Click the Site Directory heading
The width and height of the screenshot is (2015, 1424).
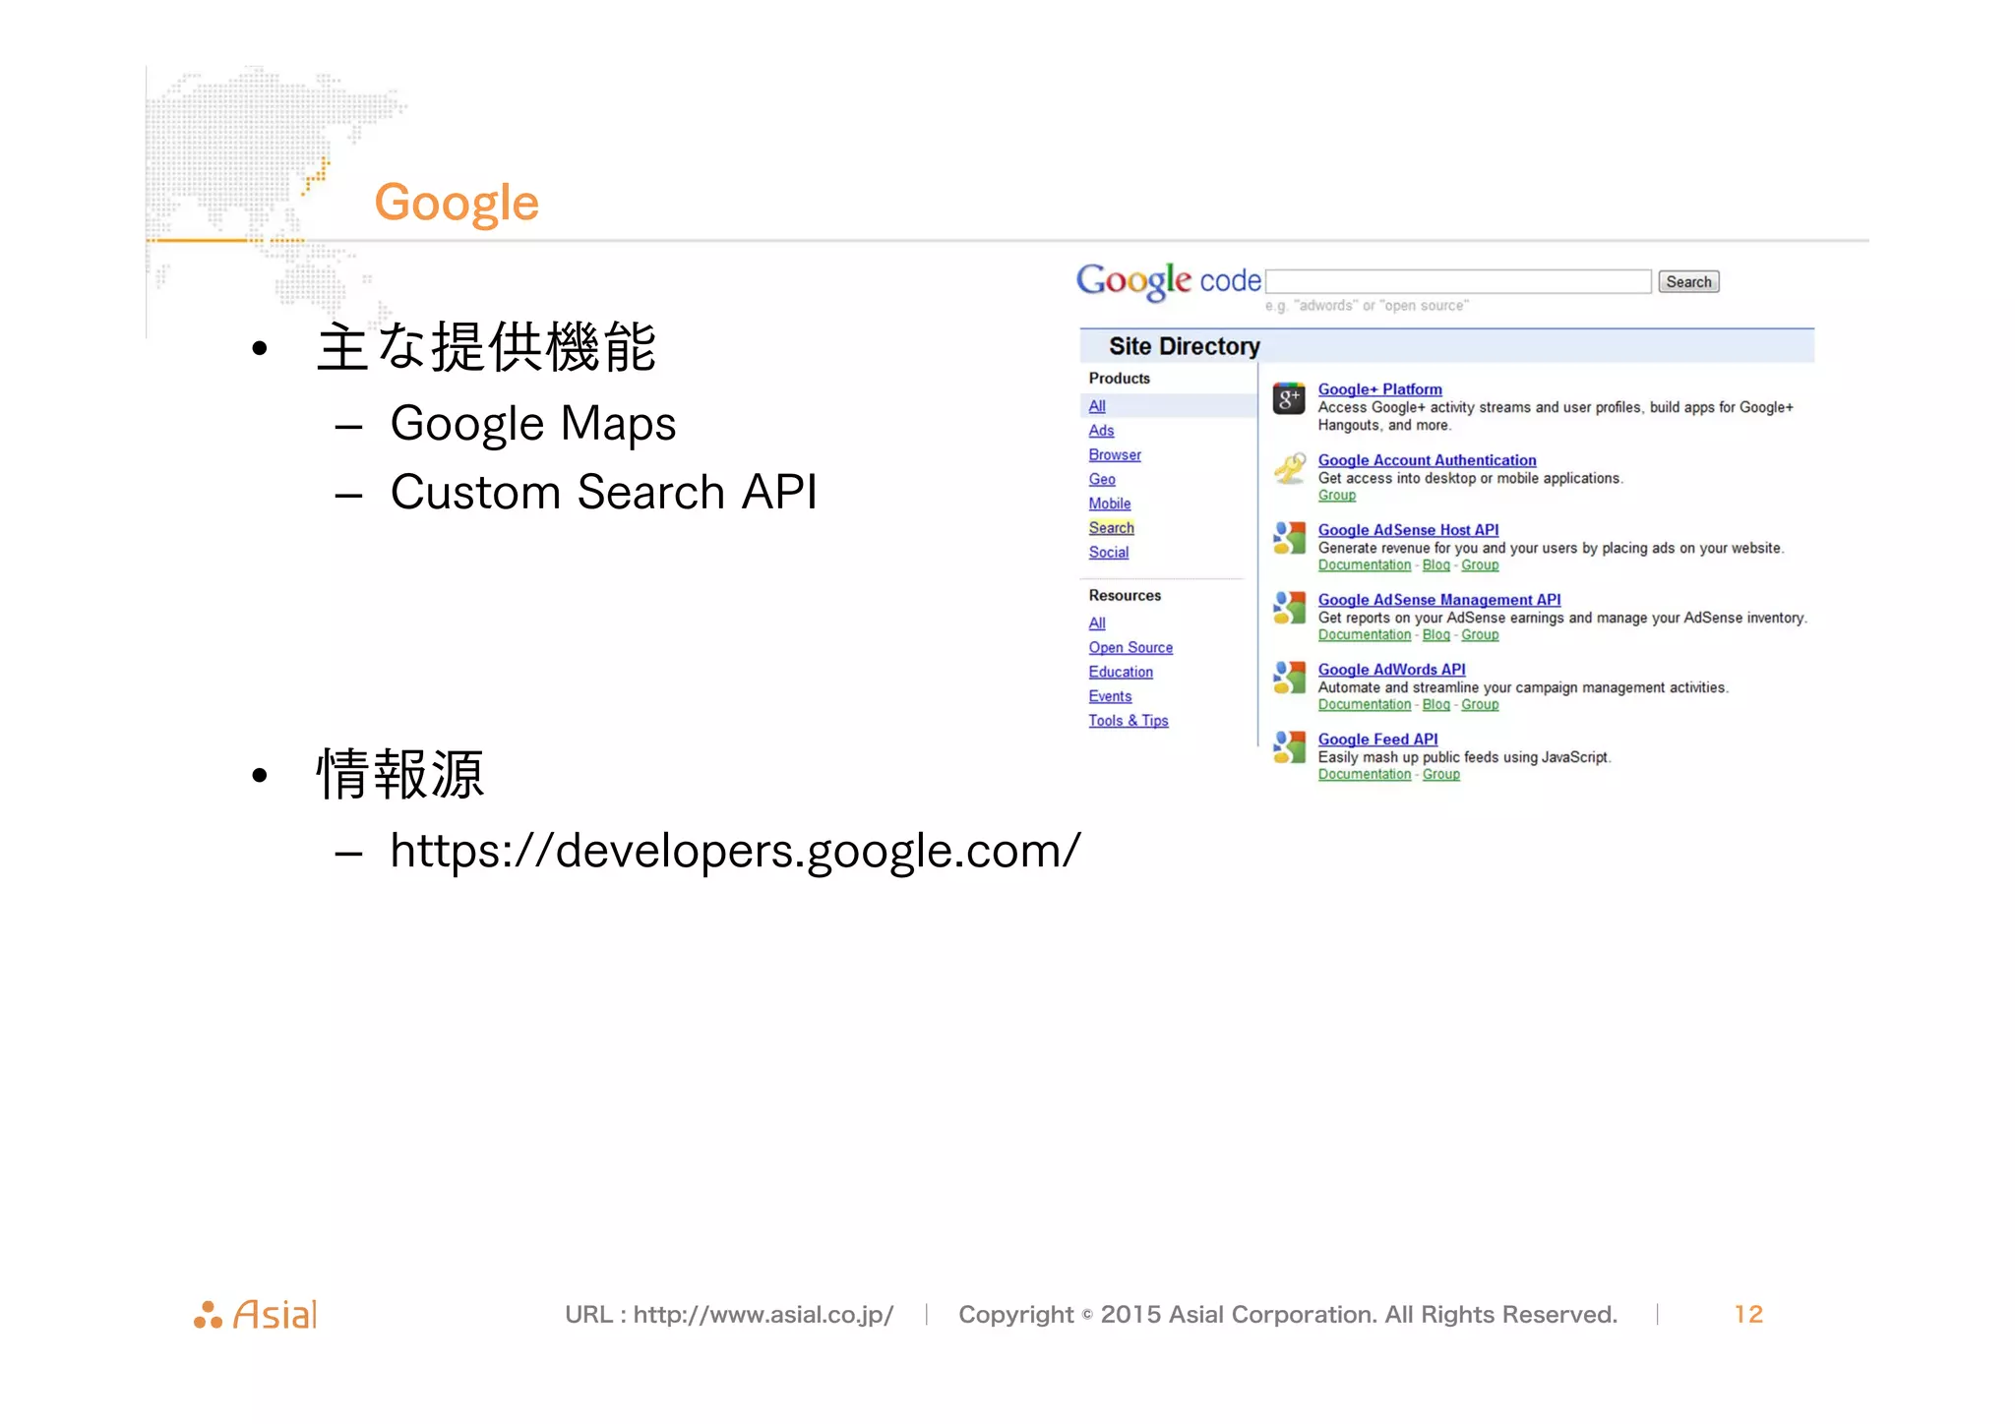[1184, 346]
